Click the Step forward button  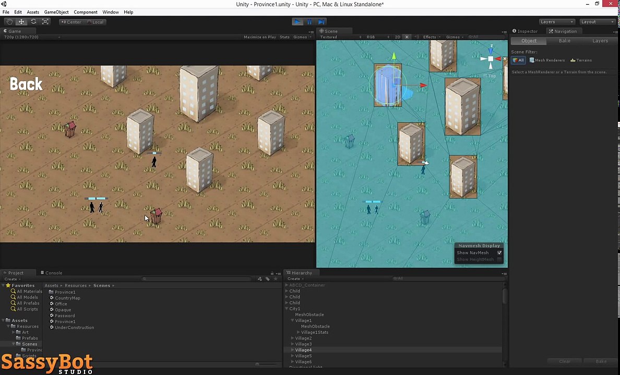321,22
